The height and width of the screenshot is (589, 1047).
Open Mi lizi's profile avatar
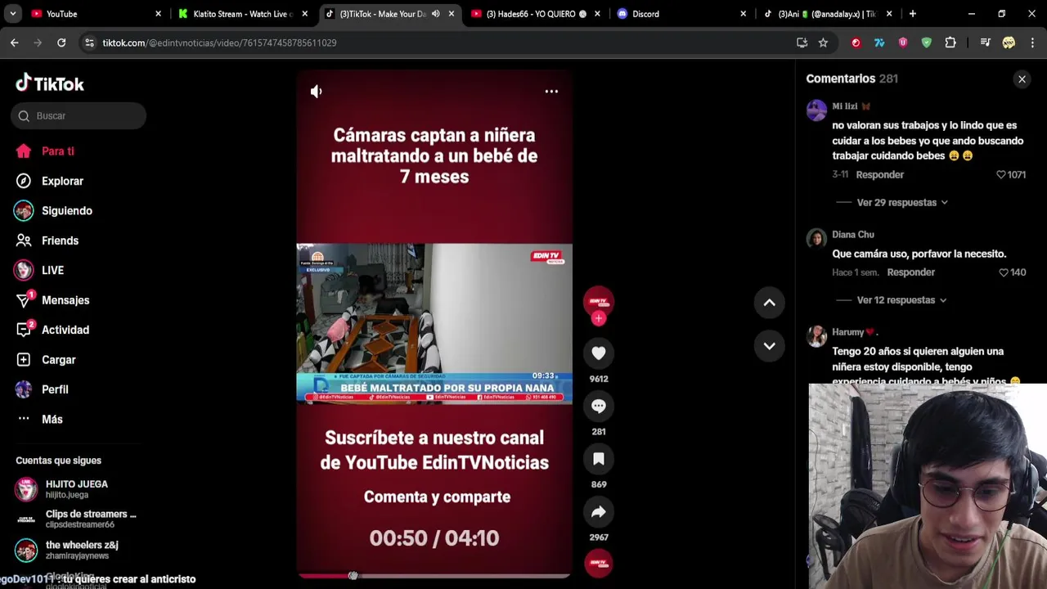tap(816, 110)
